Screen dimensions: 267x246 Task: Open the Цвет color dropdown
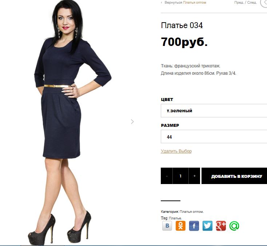click(214, 111)
